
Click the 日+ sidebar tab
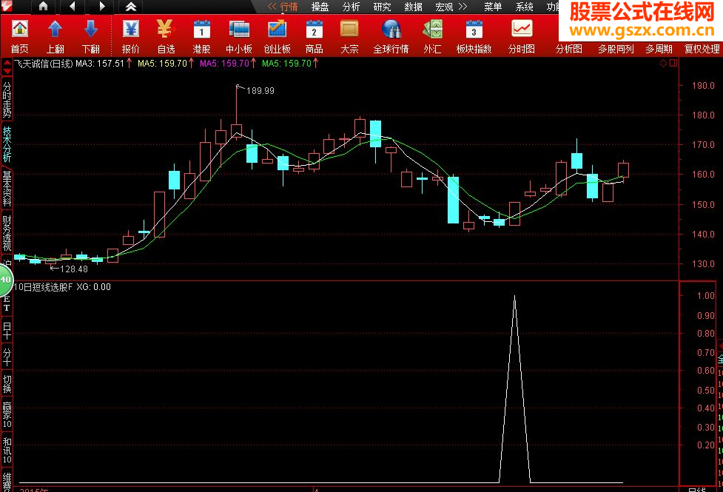pos(7,331)
